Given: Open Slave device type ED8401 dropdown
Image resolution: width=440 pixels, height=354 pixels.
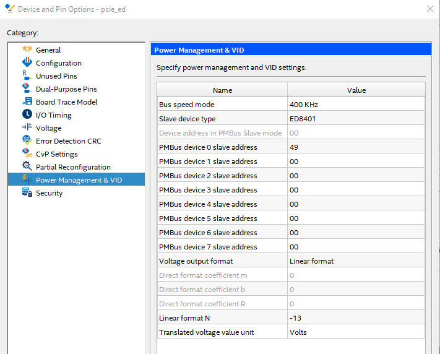Looking at the screenshot, I should [356, 119].
